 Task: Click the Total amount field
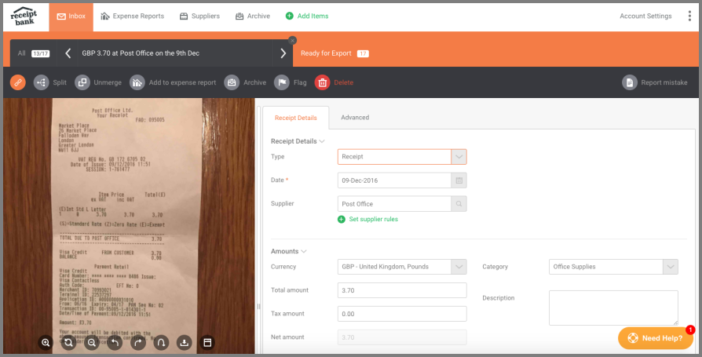(402, 290)
